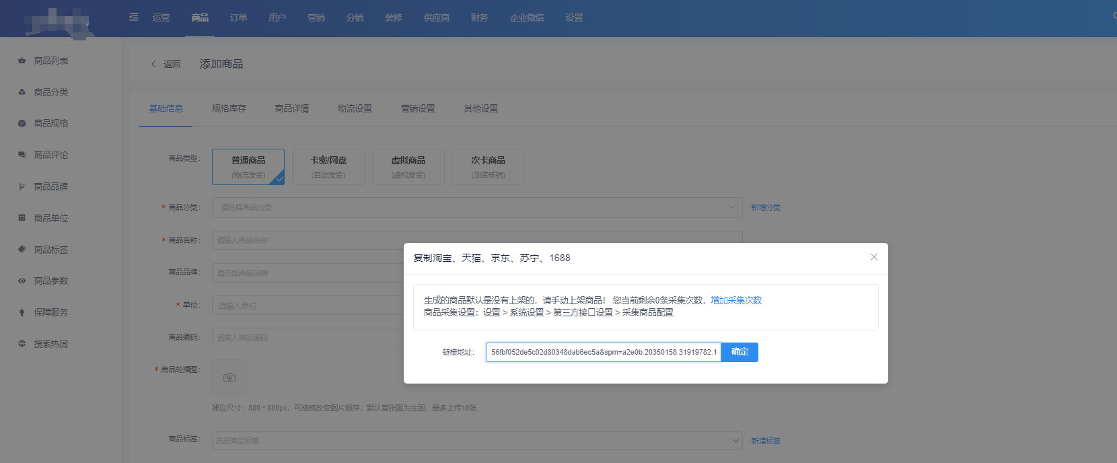Open 商品评论 in the sidebar
Viewport: 1117px width, 463px height.
point(51,155)
